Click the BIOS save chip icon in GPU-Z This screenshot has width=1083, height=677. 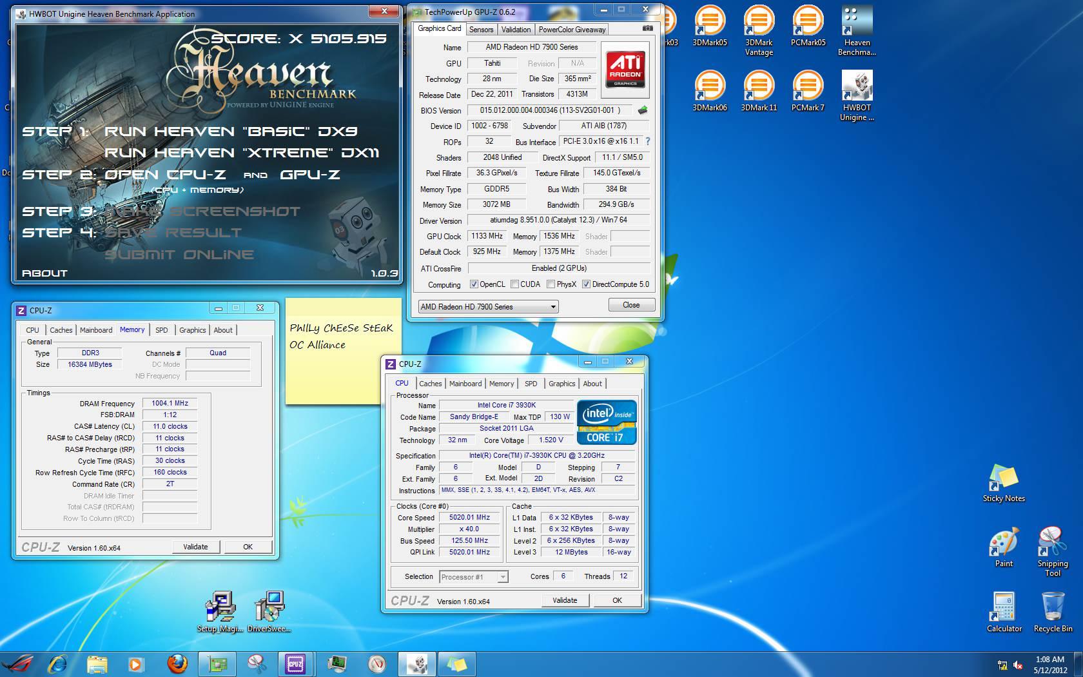643,110
